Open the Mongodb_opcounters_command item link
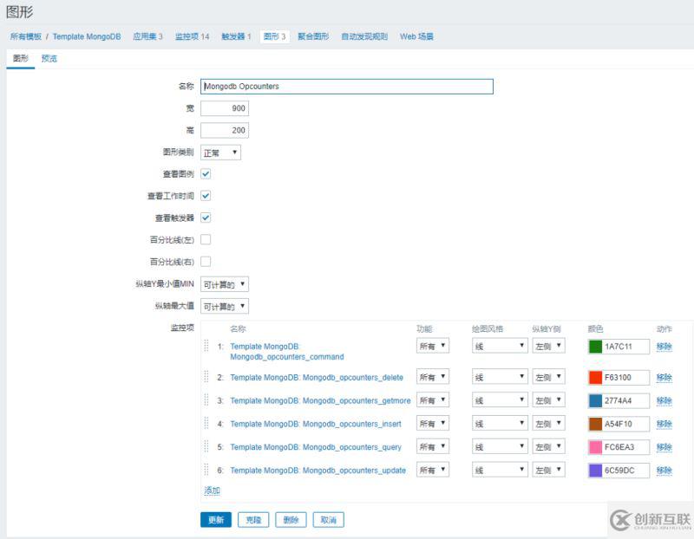The height and width of the screenshot is (539, 694). (x=287, y=352)
